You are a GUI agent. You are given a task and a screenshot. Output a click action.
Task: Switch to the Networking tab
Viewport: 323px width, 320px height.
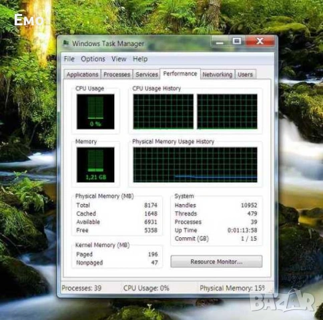(218, 75)
